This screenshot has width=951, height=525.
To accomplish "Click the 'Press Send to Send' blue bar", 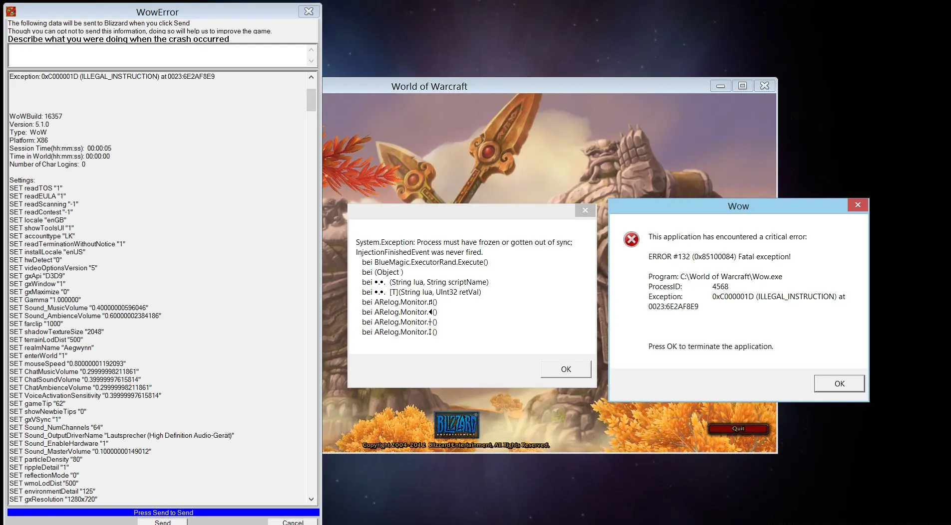I will tap(163, 513).
